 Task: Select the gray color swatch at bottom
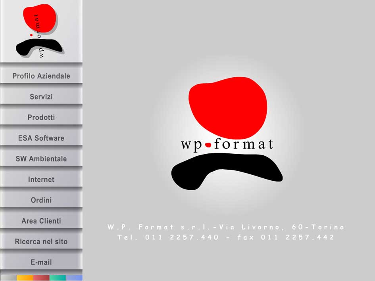[9, 278]
